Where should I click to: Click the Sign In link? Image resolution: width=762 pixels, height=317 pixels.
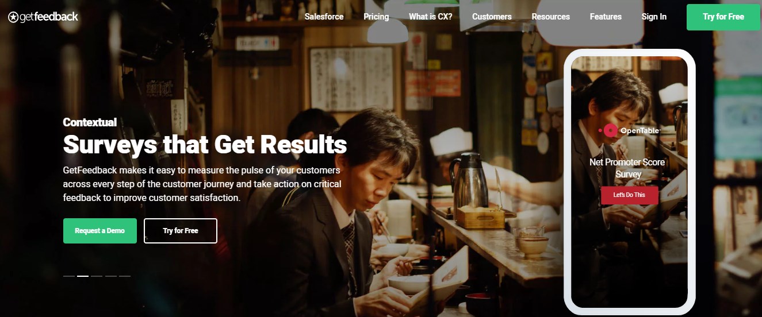654,17
